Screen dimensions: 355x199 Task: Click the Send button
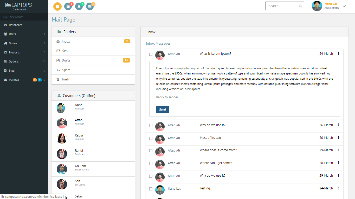162,109
